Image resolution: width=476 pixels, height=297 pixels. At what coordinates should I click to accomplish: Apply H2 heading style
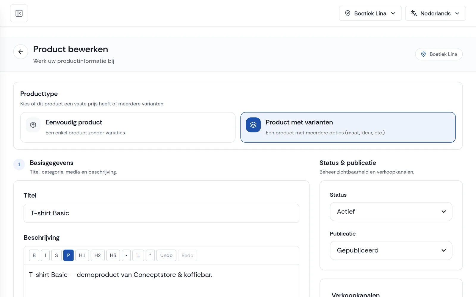pyautogui.click(x=98, y=255)
